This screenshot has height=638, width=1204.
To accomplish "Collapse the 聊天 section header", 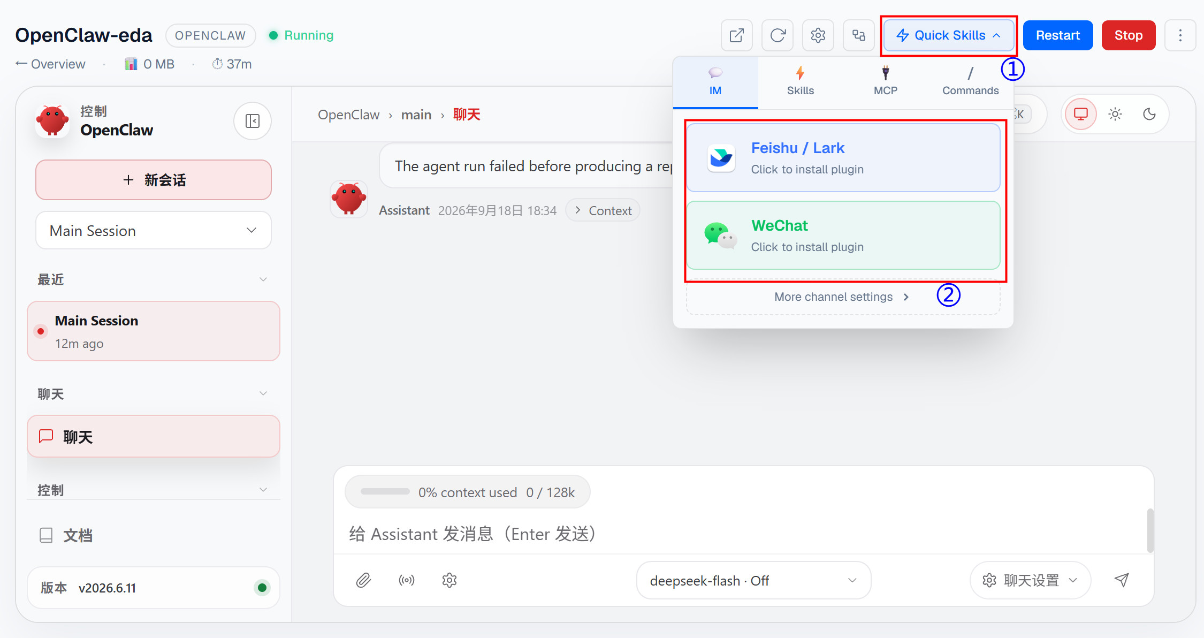I will [153, 394].
